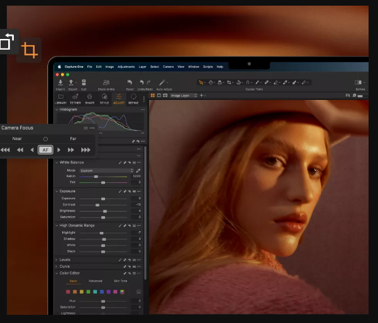
Task: Move focus far with double arrow
Action: (x=71, y=150)
